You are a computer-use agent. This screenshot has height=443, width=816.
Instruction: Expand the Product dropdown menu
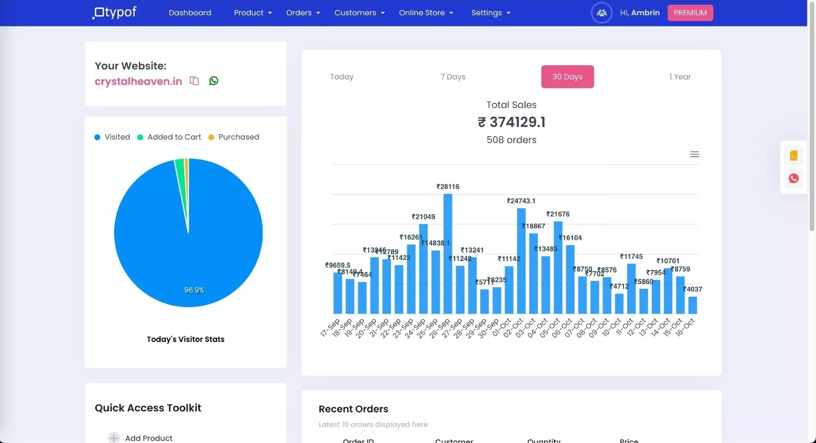(253, 13)
